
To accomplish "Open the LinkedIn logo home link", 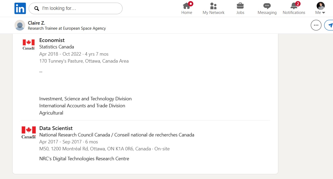I will (x=20, y=8).
